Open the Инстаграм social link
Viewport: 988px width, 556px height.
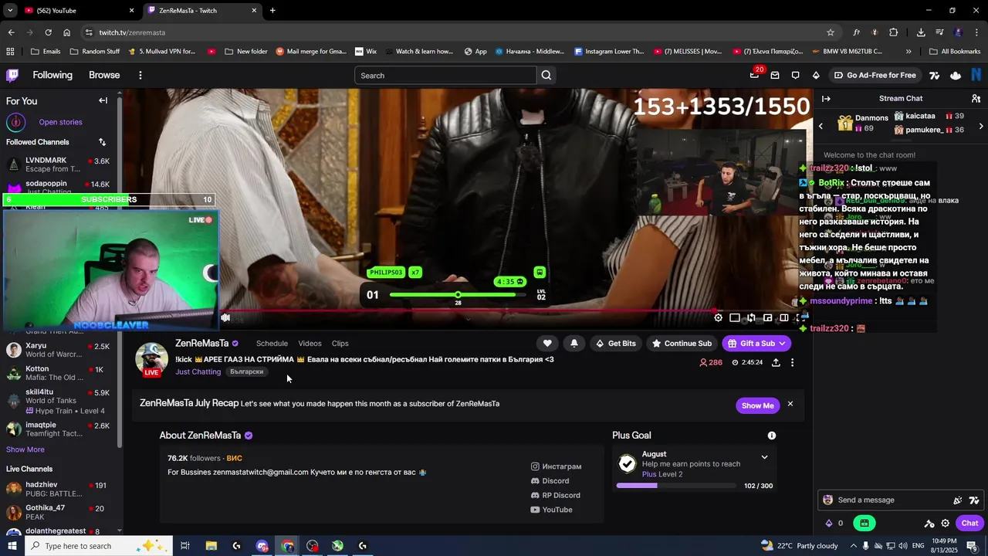(x=557, y=466)
